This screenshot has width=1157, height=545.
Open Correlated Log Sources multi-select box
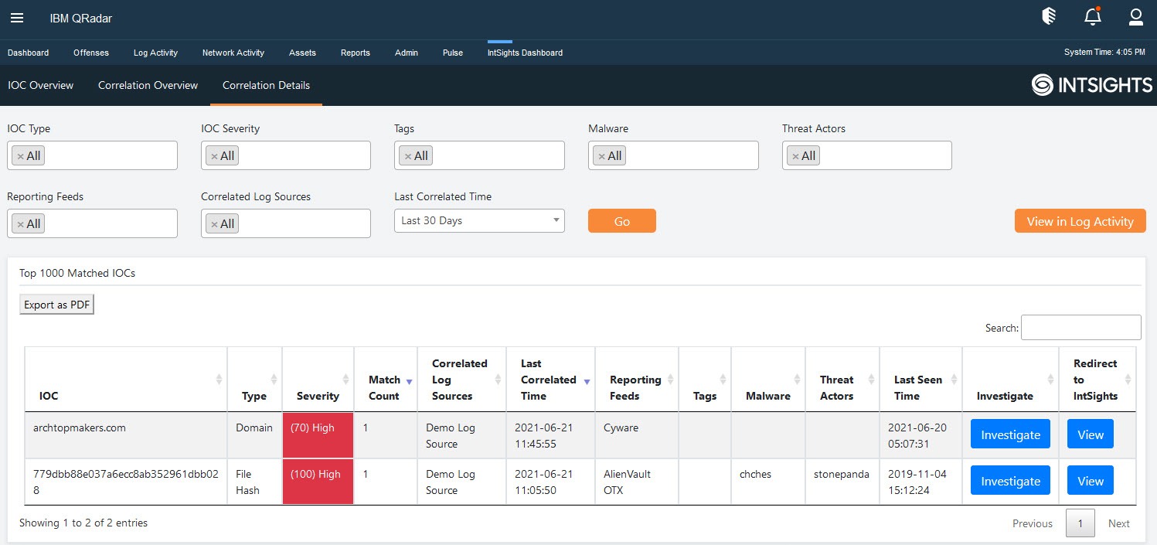286,223
